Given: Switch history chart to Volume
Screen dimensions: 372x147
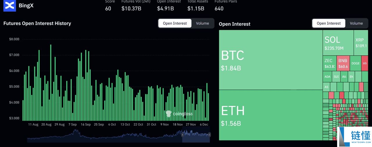Looking at the screenshot, I should click(x=202, y=23).
